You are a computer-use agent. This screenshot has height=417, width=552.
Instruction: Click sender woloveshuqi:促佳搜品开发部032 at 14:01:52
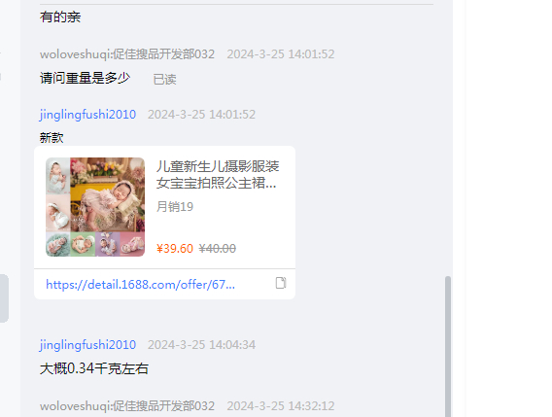(127, 54)
